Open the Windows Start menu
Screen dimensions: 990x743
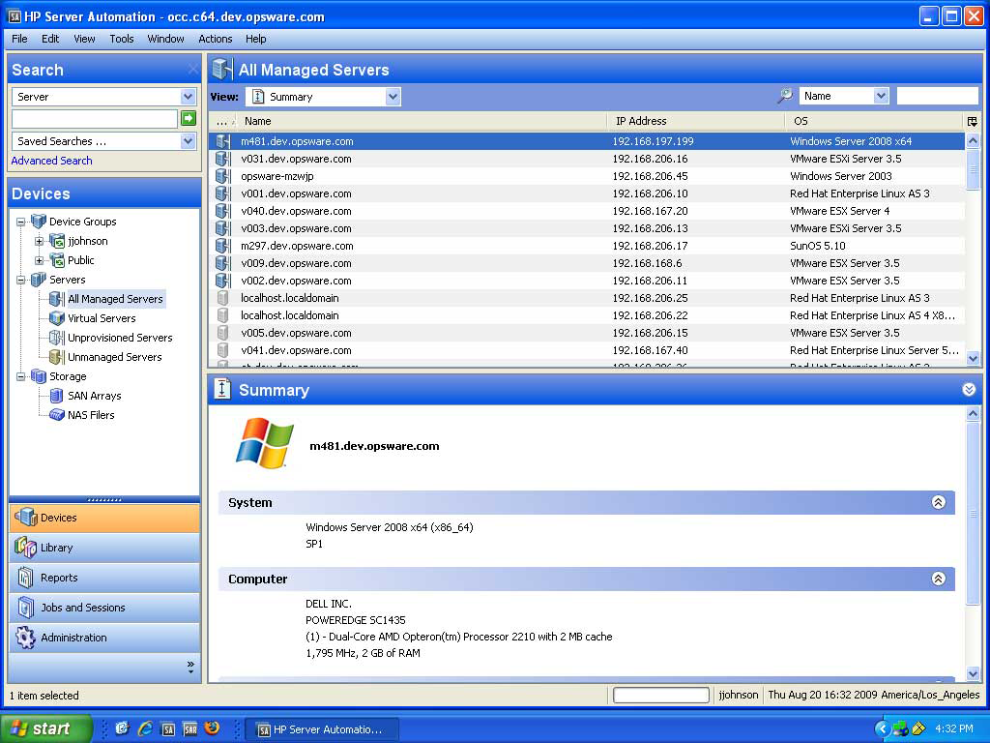coord(45,728)
